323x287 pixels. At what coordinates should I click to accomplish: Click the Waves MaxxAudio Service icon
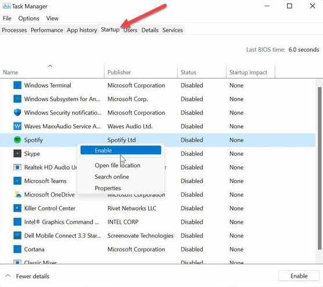click(x=17, y=126)
